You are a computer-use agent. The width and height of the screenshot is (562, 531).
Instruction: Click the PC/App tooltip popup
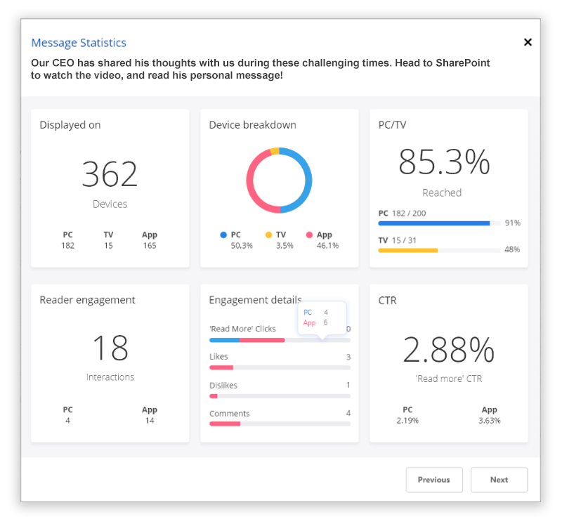pyautogui.click(x=322, y=317)
